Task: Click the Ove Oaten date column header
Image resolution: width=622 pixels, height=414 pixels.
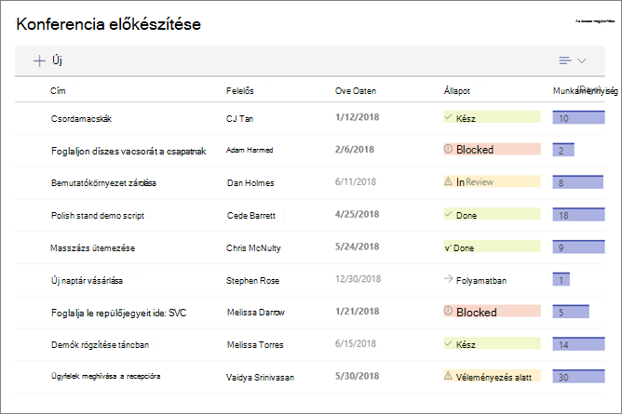Action: pos(356,91)
